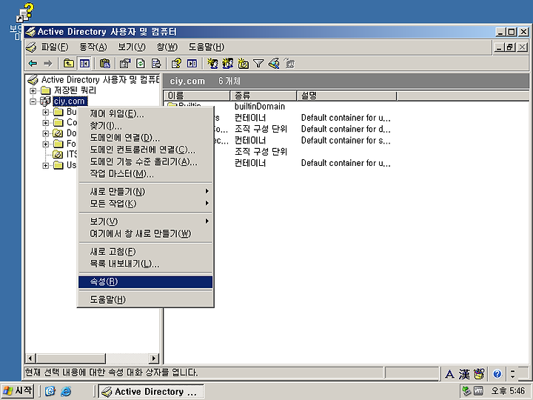Expand the 'Co' folder node
Viewport: 533px width, 400px height.
[x=45, y=123]
